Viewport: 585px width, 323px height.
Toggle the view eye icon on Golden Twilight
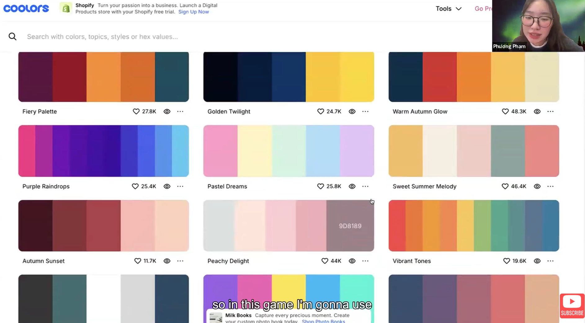pyautogui.click(x=352, y=111)
